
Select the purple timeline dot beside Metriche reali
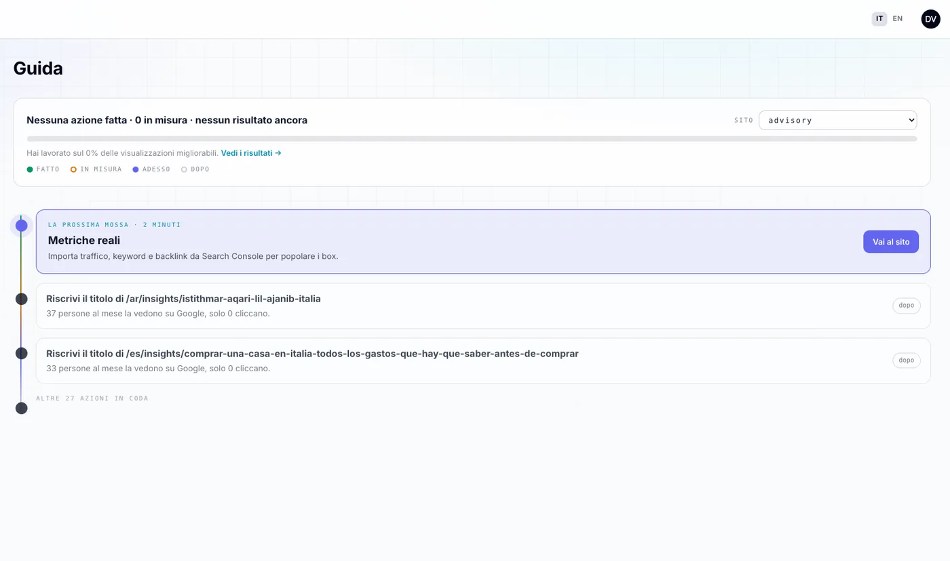(22, 226)
